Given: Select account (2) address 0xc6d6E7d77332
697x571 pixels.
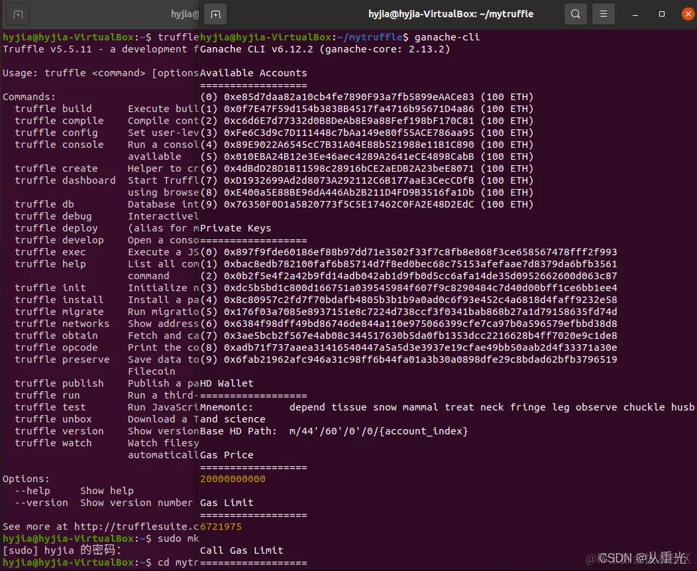Looking at the screenshot, I should pyautogui.click(x=349, y=121).
